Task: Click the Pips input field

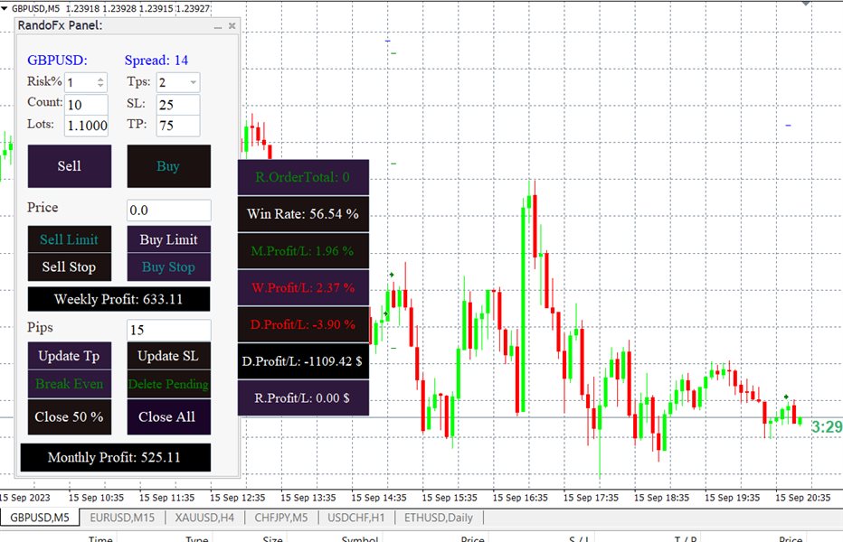Action: (x=169, y=330)
